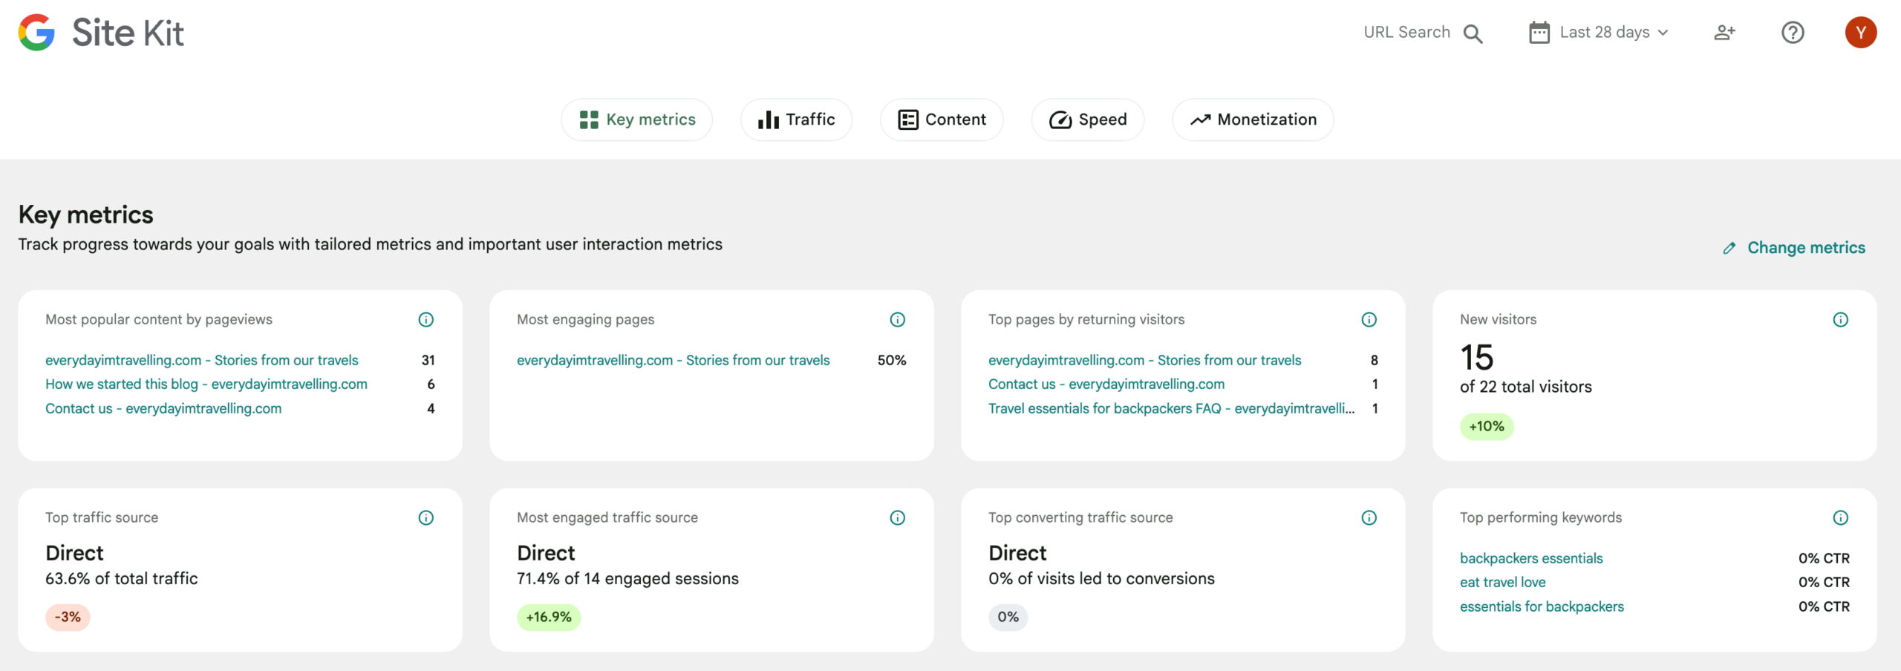Show info for Top performing keywords
1901x671 pixels.
(x=1840, y=518)
